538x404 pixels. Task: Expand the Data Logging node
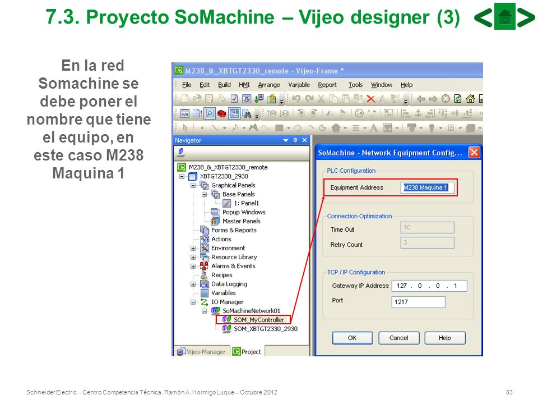point(193,284)
